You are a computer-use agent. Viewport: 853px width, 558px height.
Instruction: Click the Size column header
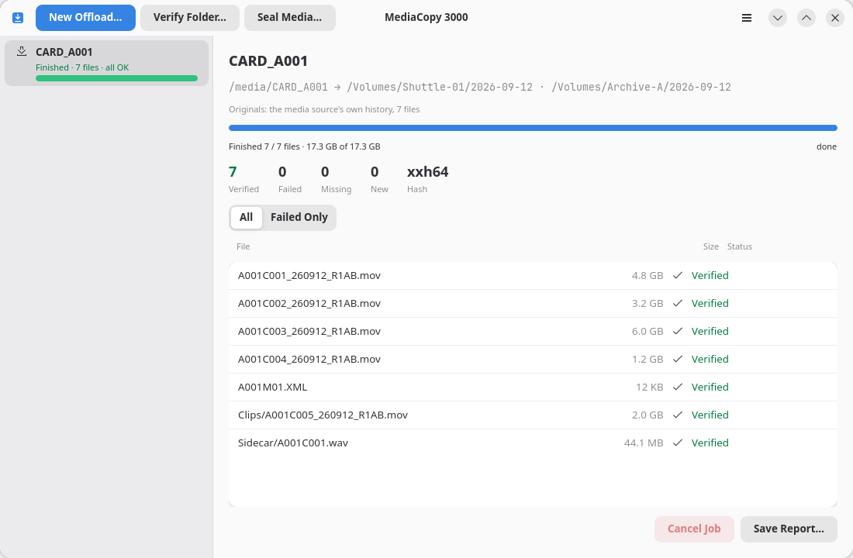(710, 246)
